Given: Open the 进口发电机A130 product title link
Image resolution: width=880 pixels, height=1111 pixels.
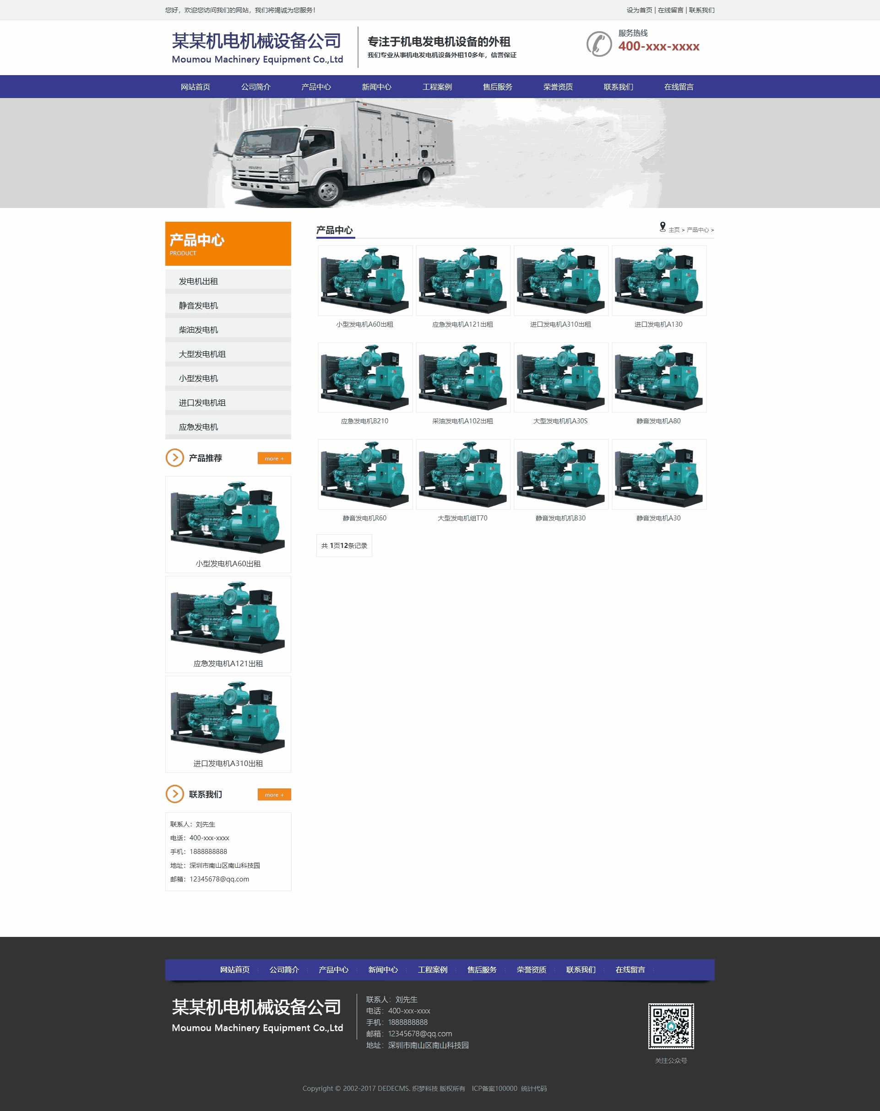Looking at the screenshot, I should pos(658,324).
